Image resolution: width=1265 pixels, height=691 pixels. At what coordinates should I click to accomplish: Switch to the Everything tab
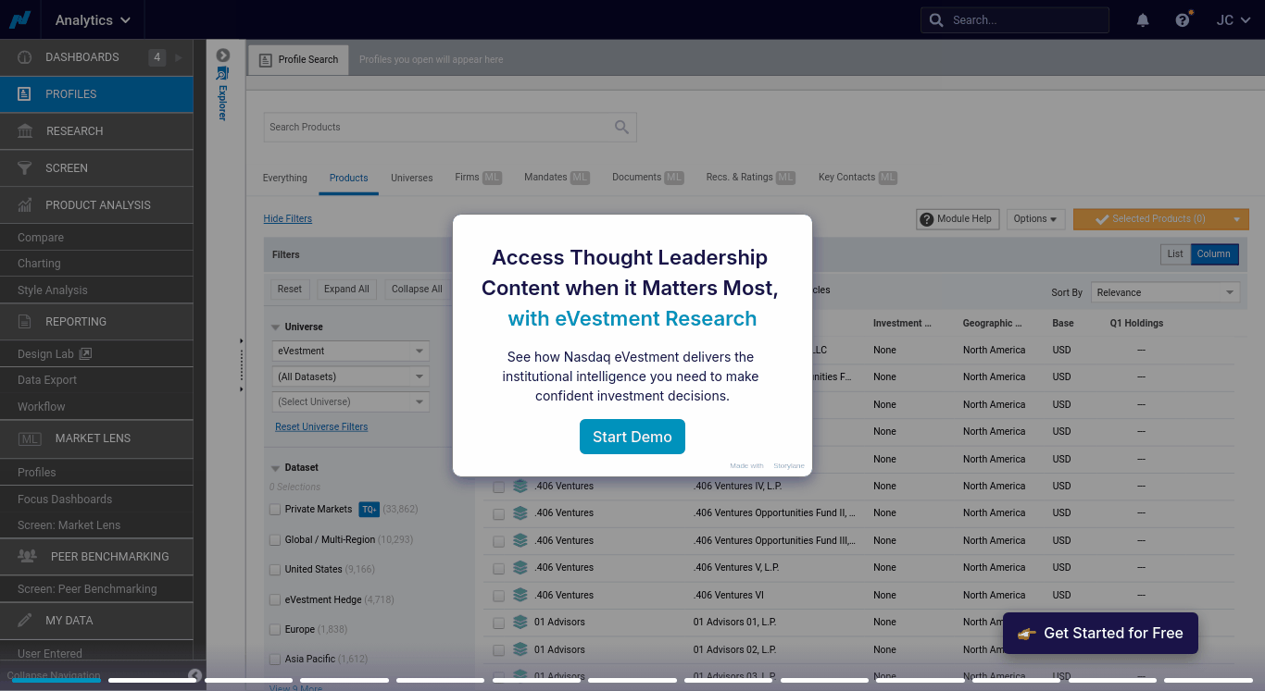coord(284,179)
